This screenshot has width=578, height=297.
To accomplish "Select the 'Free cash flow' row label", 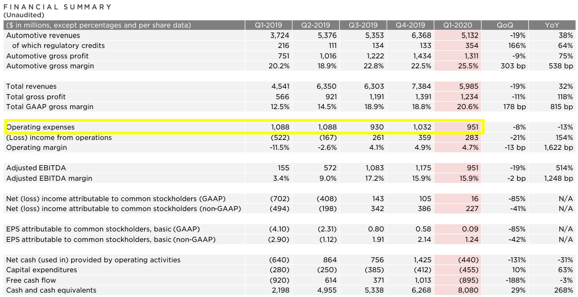I will pos(31,280).
